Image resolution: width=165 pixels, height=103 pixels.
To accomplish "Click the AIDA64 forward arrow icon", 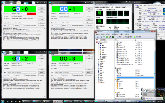I will (x=101, y=37).
